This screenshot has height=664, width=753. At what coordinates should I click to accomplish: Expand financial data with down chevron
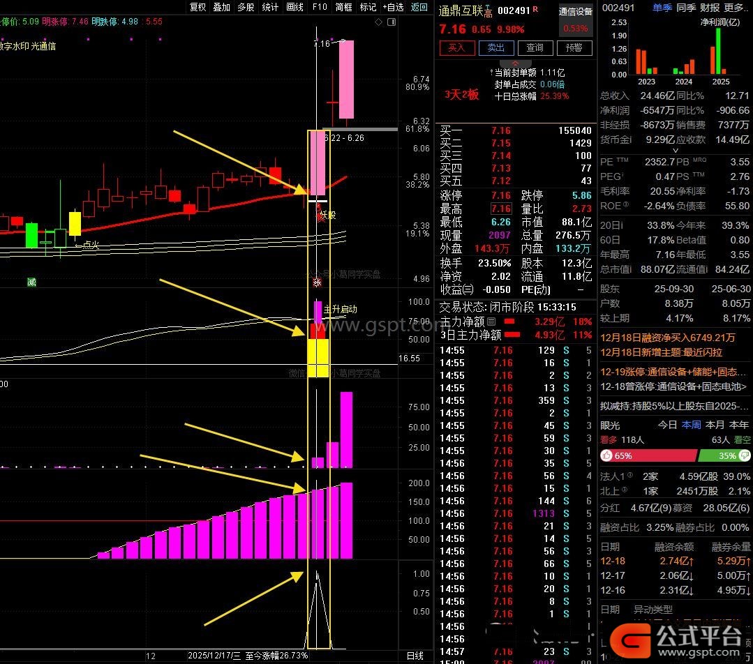pyautogui.click(x=674, y=151)
